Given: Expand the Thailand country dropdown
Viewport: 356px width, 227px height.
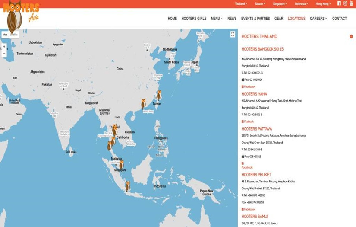Looking at the screenshot, I should tap(241, 3).
